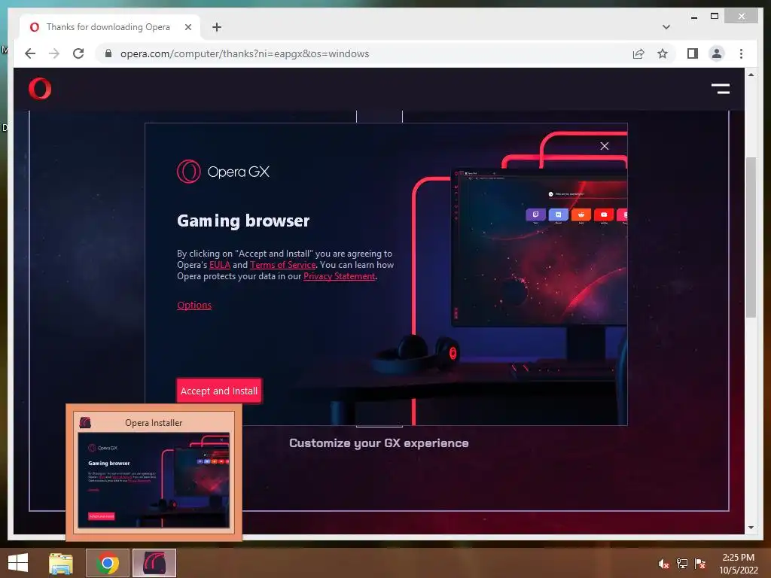Close the 'Thanks for downloading Opera' tab
Screen dimensions: 771x578
coord(187,27)
